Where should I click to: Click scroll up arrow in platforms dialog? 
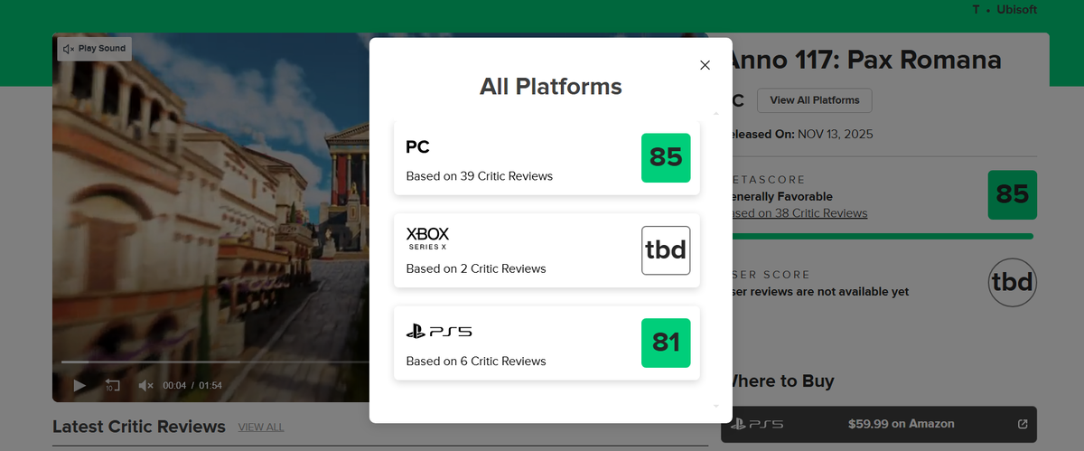pyautogui.click(x=715, y=114)
